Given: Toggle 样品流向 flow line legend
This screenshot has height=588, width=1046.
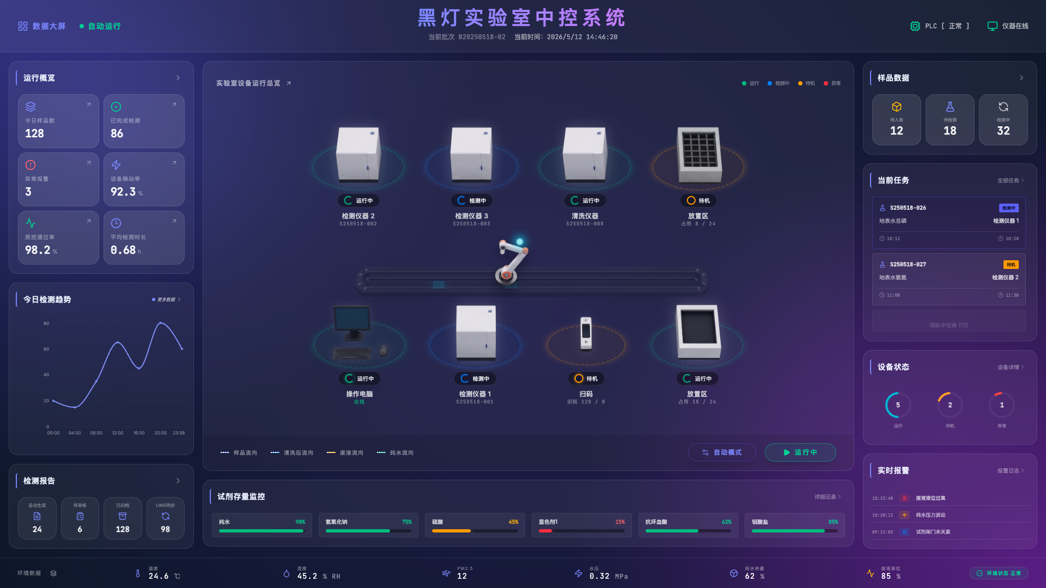Looking at the screenshot, I should (239, 452).
